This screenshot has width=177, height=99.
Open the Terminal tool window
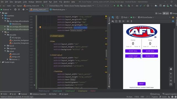[23, 94]
